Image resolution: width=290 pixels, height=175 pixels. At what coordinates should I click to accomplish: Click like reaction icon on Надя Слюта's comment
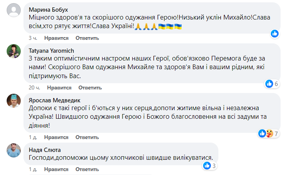(x=207, y=166)
